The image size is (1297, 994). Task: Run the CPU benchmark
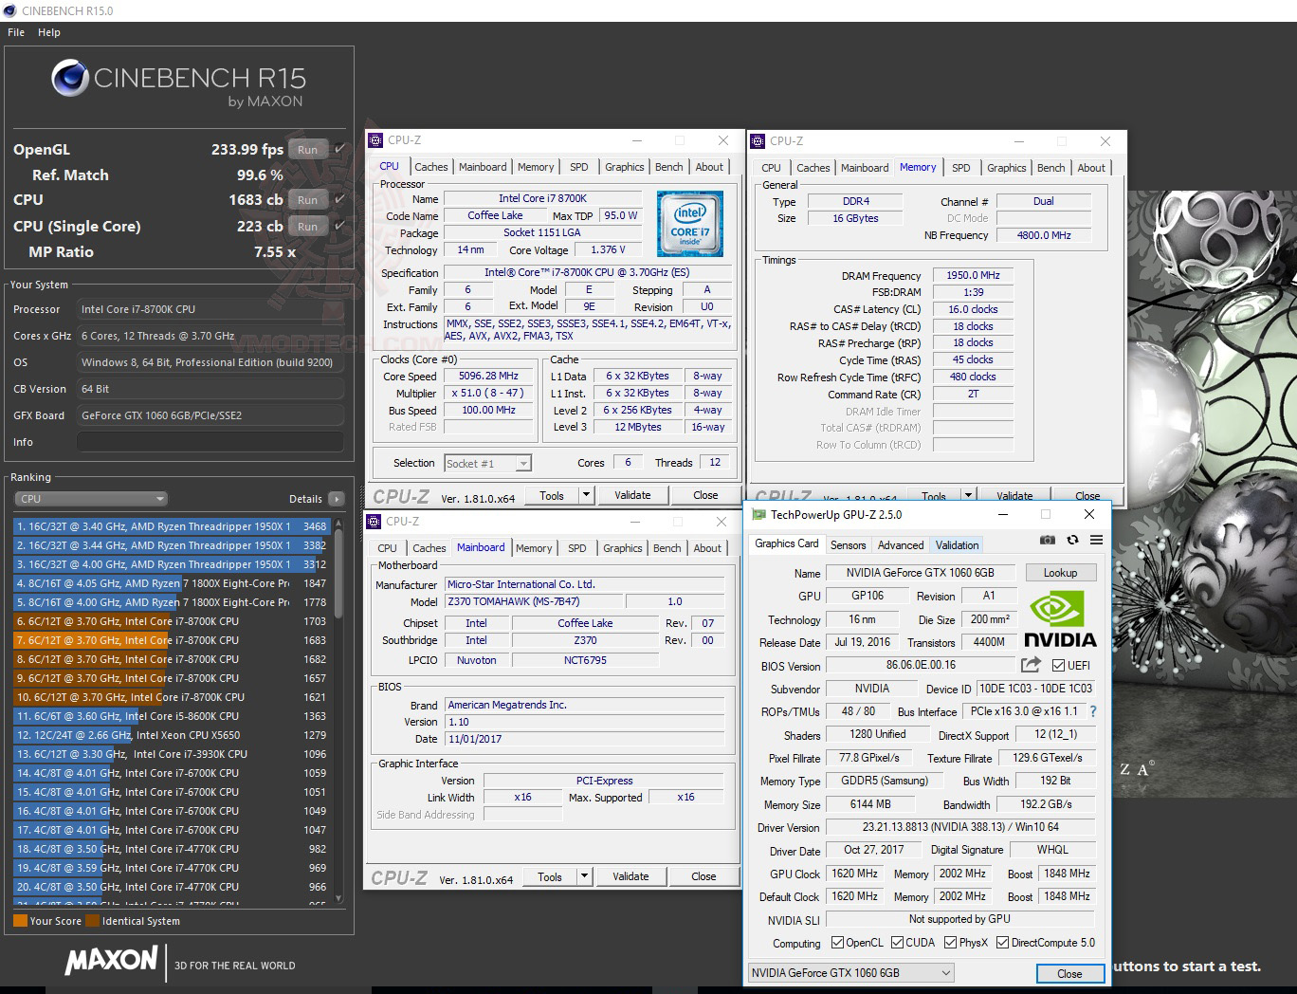(308, 199)
